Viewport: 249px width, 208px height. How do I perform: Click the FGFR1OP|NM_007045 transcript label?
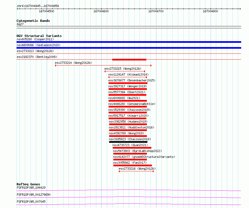(31, 202)
